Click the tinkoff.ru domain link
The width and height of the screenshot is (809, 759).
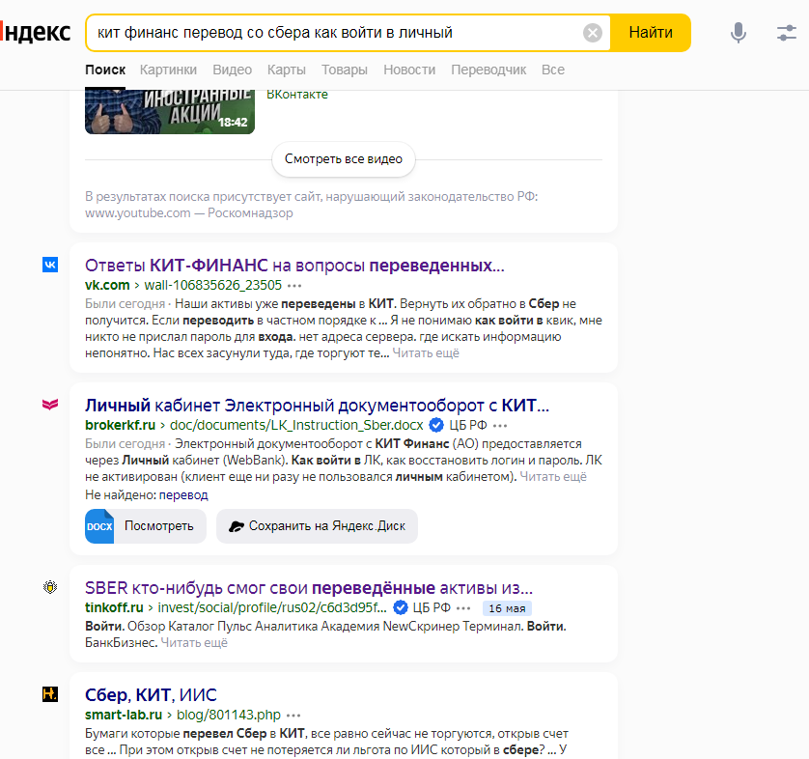(x=114, y=607)
